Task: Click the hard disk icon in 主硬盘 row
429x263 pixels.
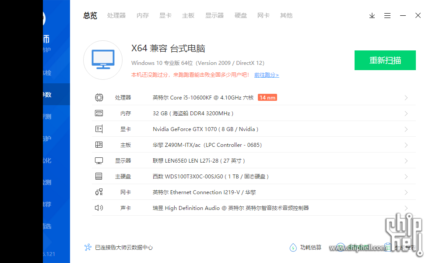Action: tap(99, 176)
